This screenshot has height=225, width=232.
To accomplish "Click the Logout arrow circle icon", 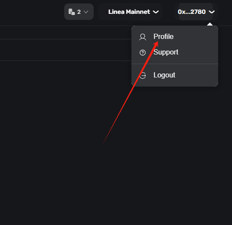I will click(143, 75).
